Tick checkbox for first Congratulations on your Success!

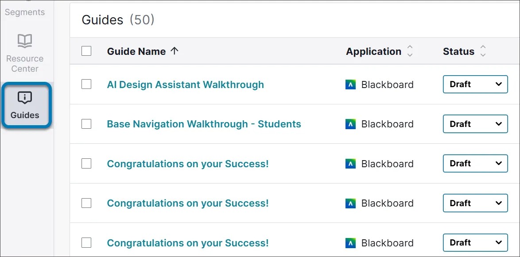click(x=86, y=164)
